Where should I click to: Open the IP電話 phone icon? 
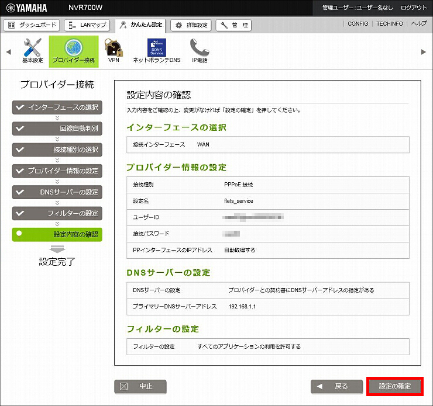(200, 51)
